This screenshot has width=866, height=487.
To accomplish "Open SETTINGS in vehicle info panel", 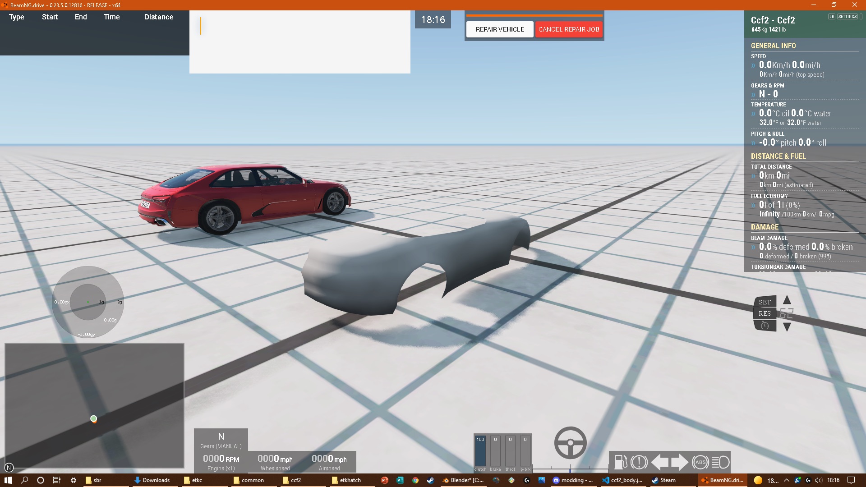I will (848, 17).
